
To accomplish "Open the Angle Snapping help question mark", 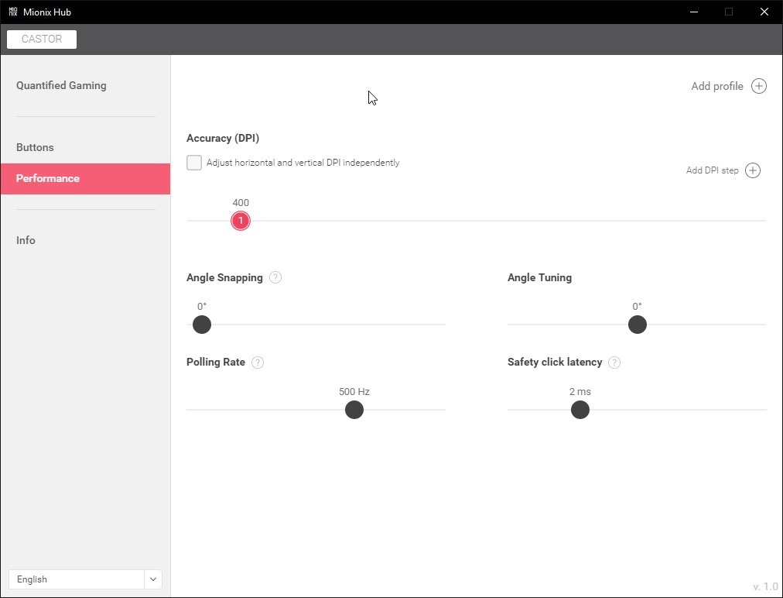I will (x=275, y=277).
